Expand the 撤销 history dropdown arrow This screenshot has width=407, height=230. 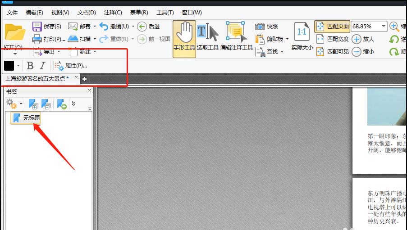(x=133, y=27)
